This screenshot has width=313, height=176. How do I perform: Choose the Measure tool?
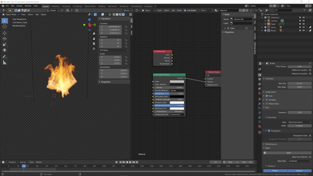tap(4, 62)
